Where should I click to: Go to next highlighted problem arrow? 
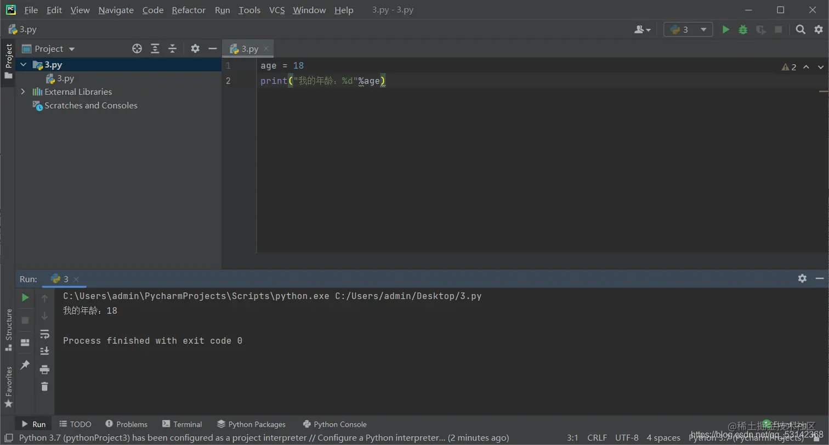(821, 67)
